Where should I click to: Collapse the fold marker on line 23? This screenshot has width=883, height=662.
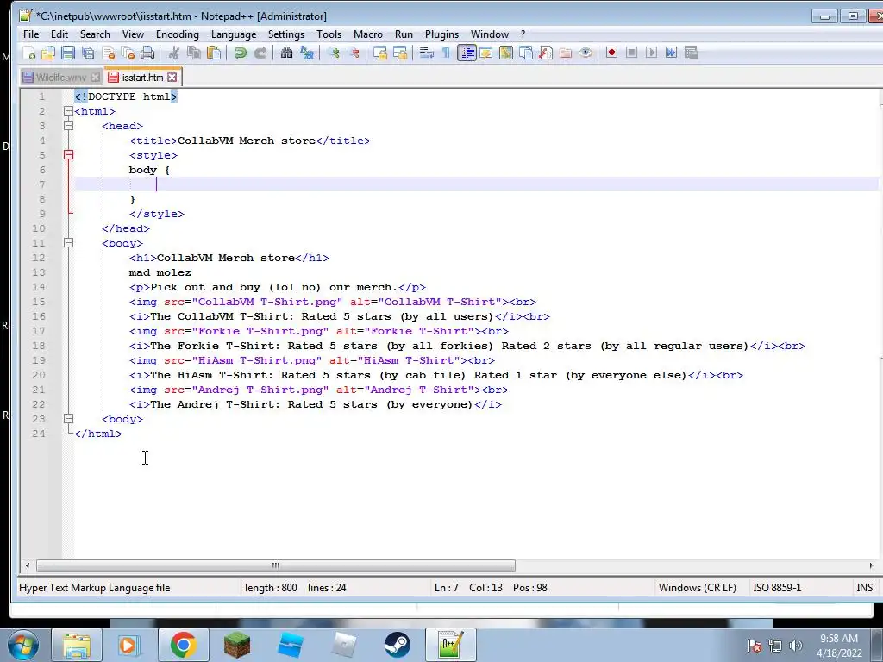click(x=68, y=418)
